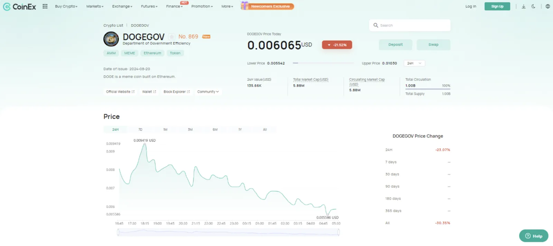Click the Log In link
Image resolution: width=553 pixels, height=246 pixels.
(x=470, y=6)
